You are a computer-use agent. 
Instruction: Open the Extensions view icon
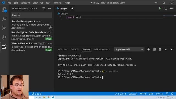pos(4,46)
